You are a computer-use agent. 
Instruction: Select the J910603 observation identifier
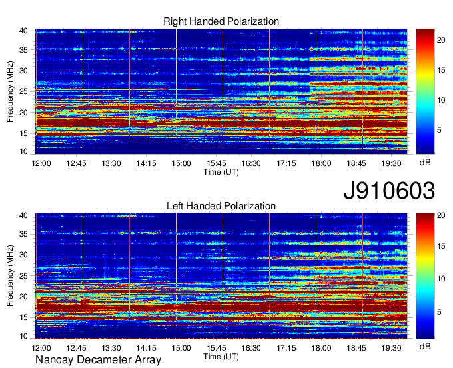click(389, 191)
